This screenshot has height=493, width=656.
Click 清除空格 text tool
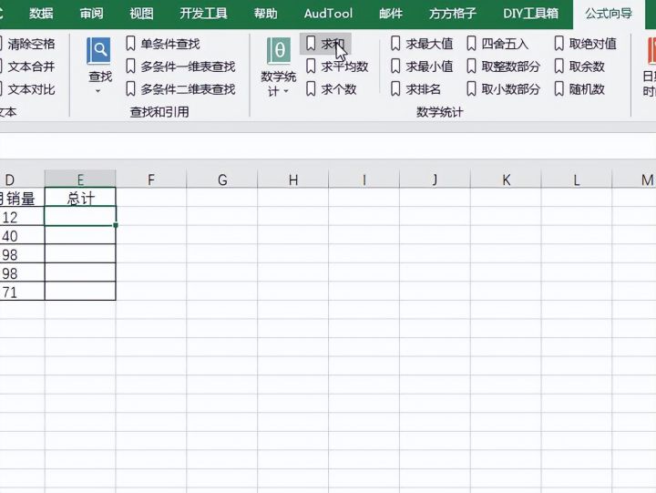coord(26,44)
